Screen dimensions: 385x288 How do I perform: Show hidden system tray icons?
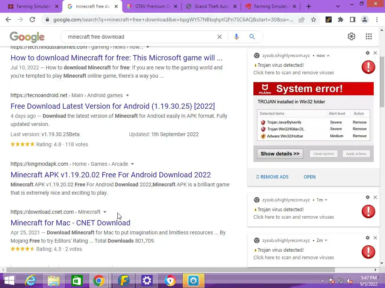tap(322, 281)
